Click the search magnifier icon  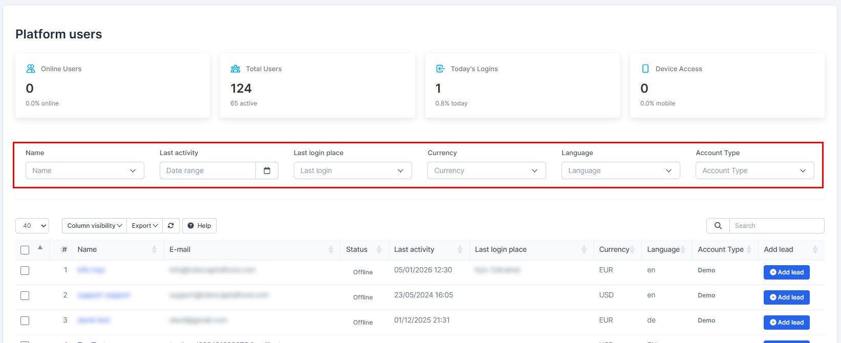[x=718, y=226]
